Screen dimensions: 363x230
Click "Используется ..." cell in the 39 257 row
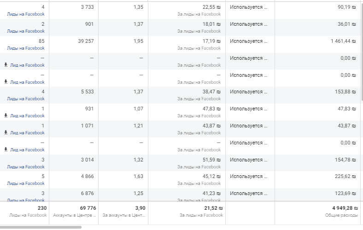click(249, 41)
